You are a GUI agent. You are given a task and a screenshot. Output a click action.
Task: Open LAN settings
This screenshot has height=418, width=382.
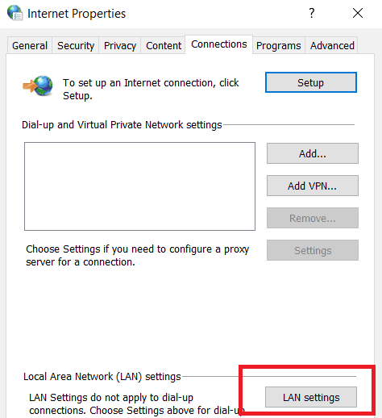click(x=311, y=397)
